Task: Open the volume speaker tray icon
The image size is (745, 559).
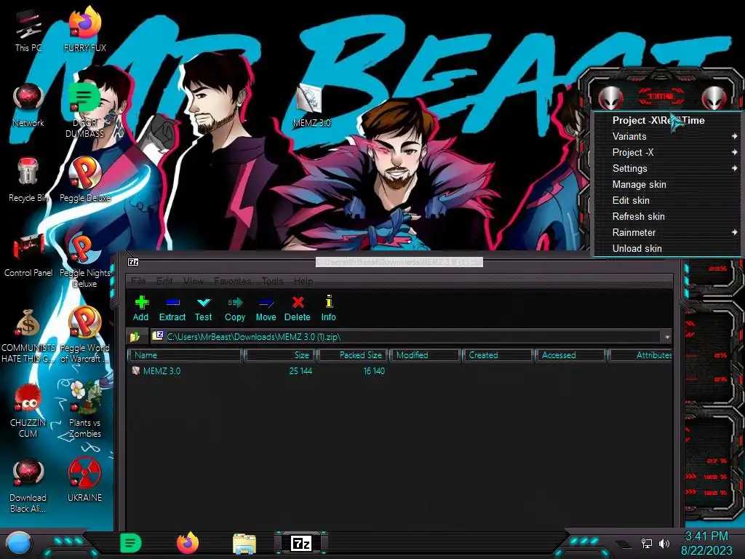Action: point(664,543)
